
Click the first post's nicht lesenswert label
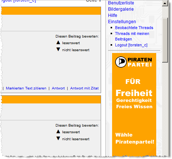click(x=76, y=50)
